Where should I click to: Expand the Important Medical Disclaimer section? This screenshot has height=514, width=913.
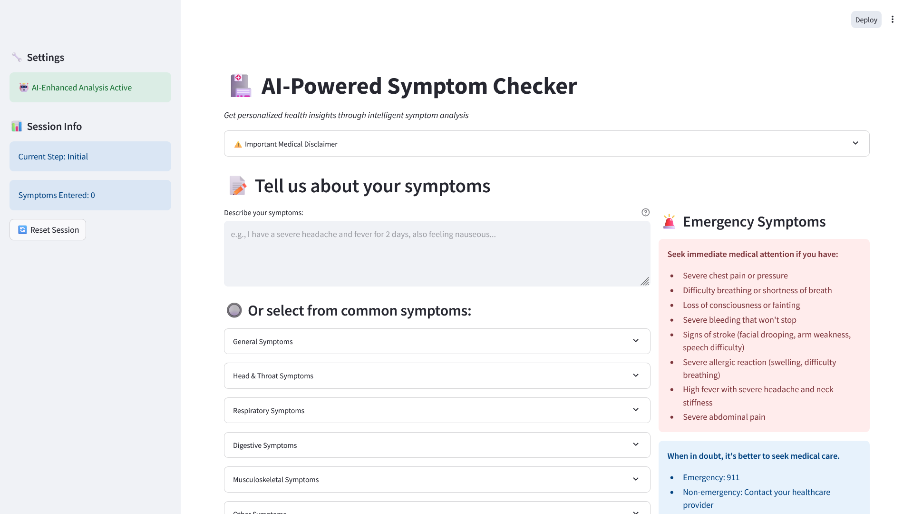coord(546,144)
